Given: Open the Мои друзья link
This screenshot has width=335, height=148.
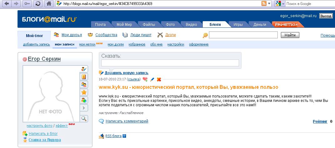Looking at the screenshot, I should (x=72, y=35).
